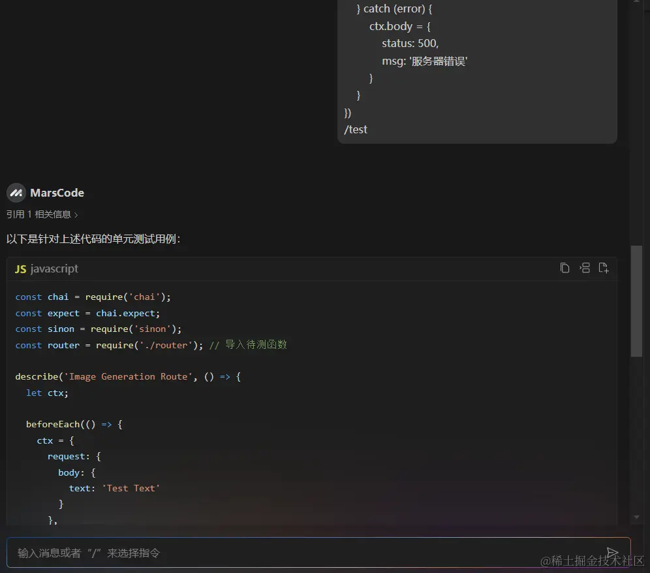Click the text: 'Test Text' line
This screenshot has height=573, width=650.
[x=114, y=488]
